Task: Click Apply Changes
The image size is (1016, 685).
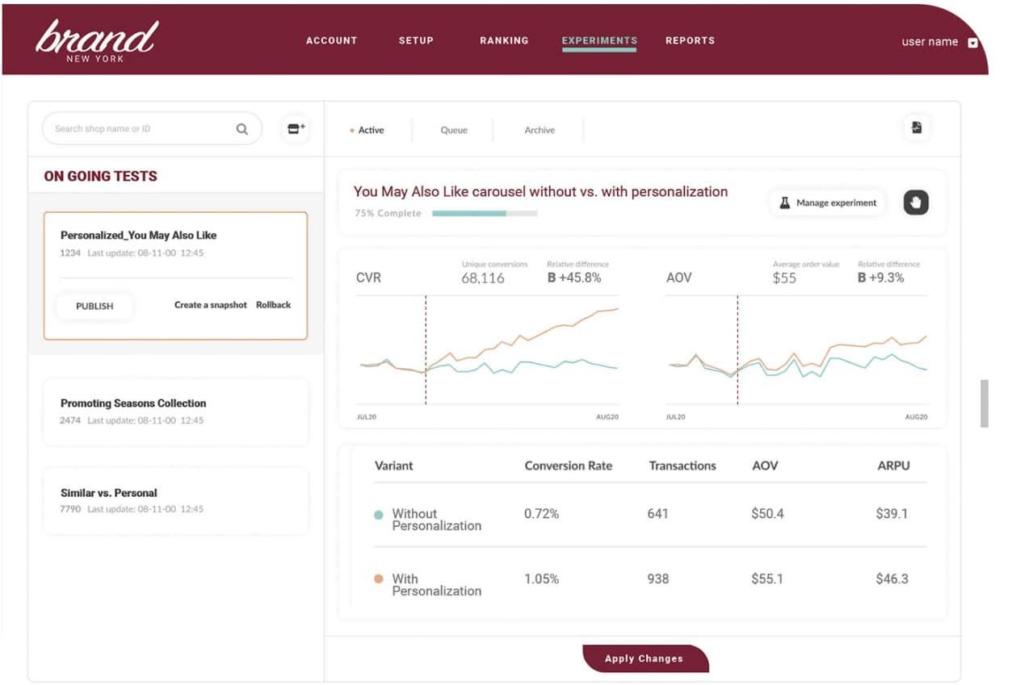Action: click(645, 658)
